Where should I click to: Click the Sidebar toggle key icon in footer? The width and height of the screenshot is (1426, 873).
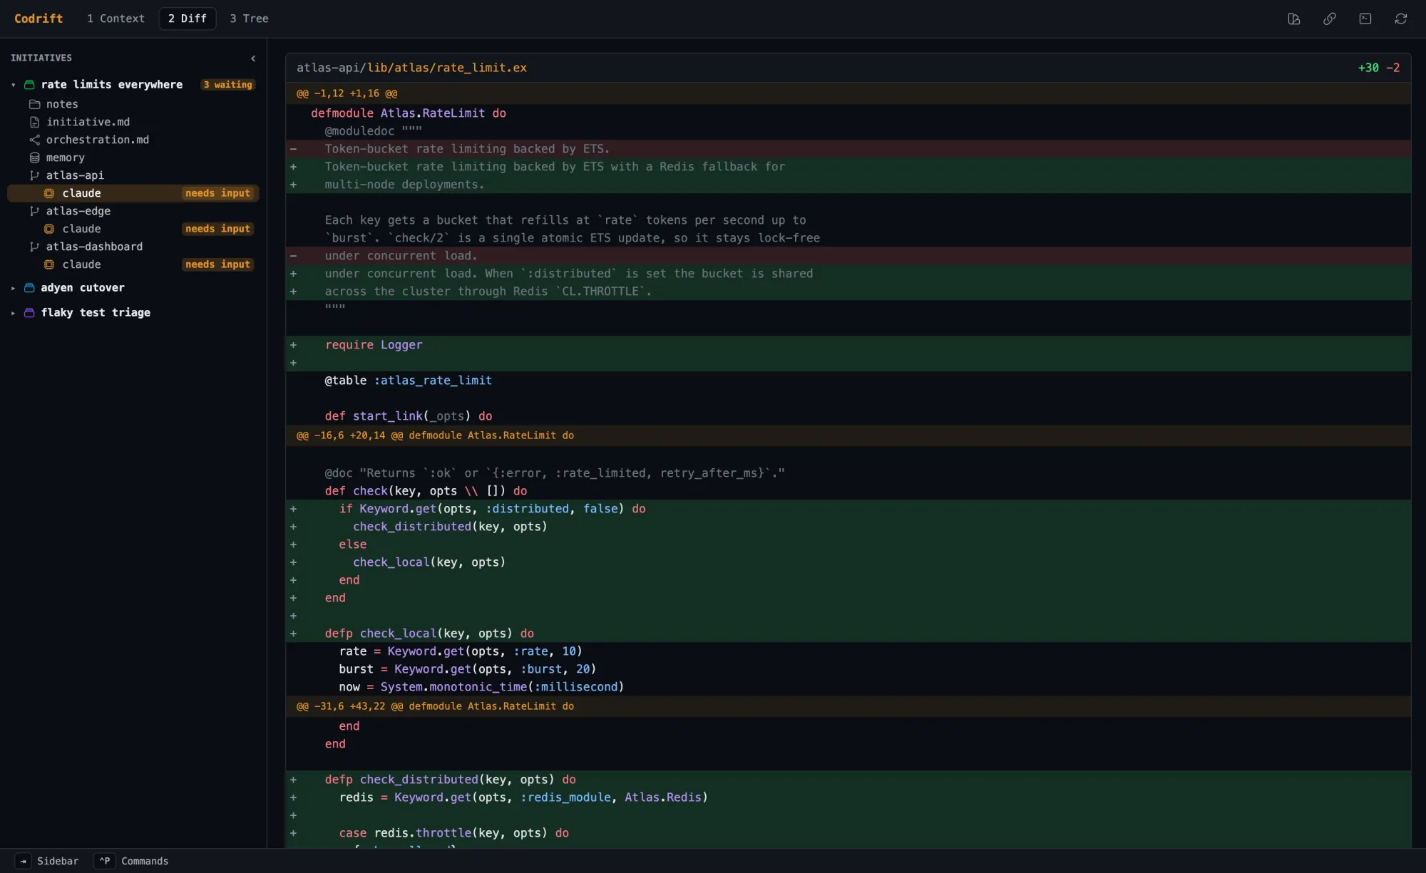pyautogui.click(x=23, y=861)
